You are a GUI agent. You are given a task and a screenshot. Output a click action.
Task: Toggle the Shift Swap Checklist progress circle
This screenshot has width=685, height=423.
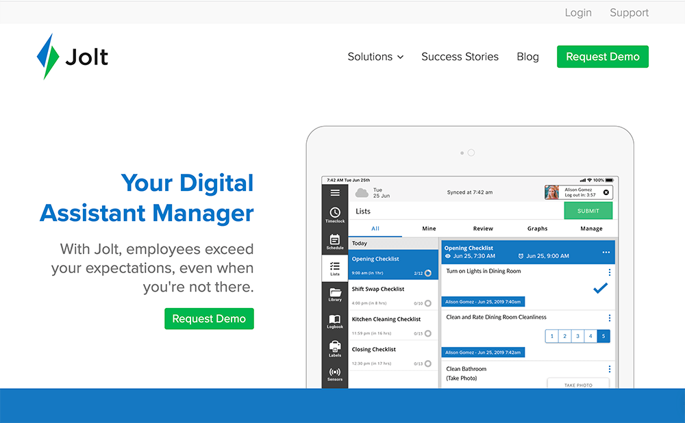point(428,303)
